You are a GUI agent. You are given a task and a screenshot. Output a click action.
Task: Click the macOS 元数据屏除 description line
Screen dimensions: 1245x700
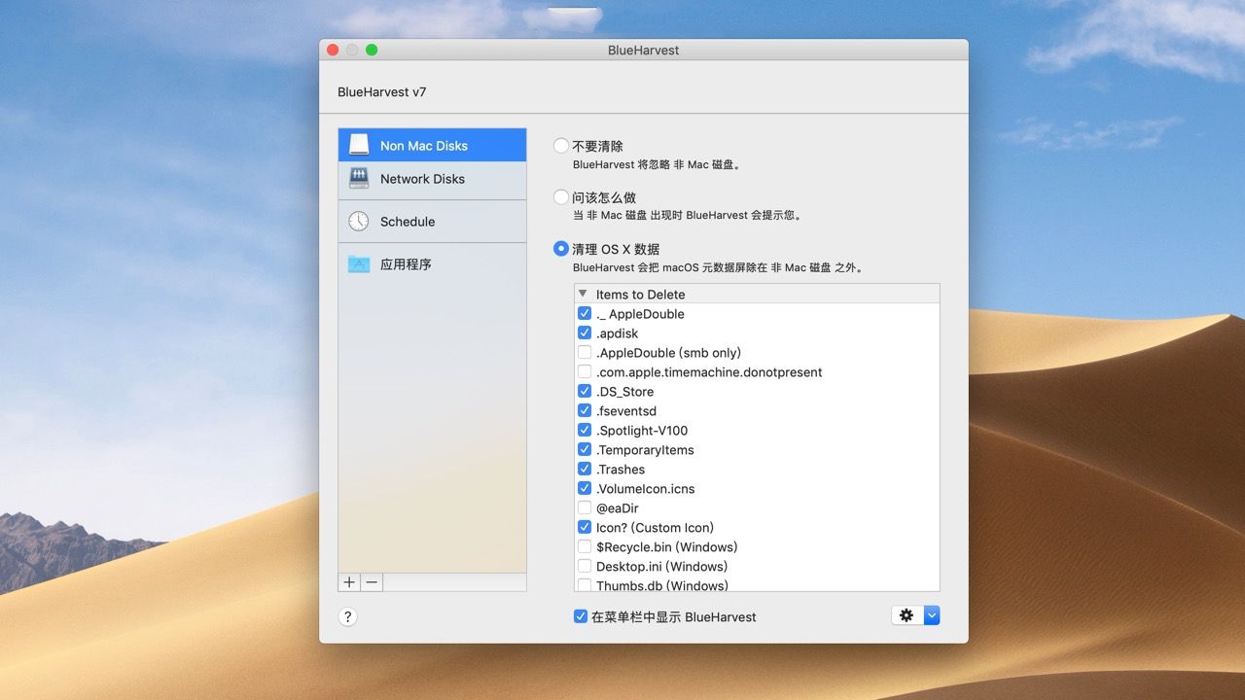pyautogui.click(x=719, y=267)
